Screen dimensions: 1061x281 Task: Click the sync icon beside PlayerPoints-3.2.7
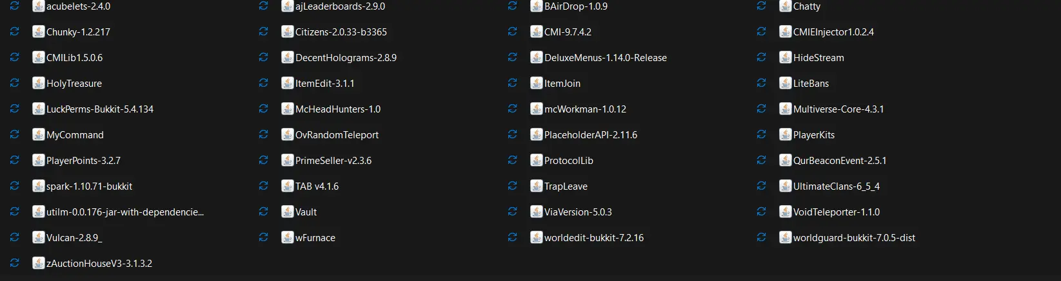14,160
